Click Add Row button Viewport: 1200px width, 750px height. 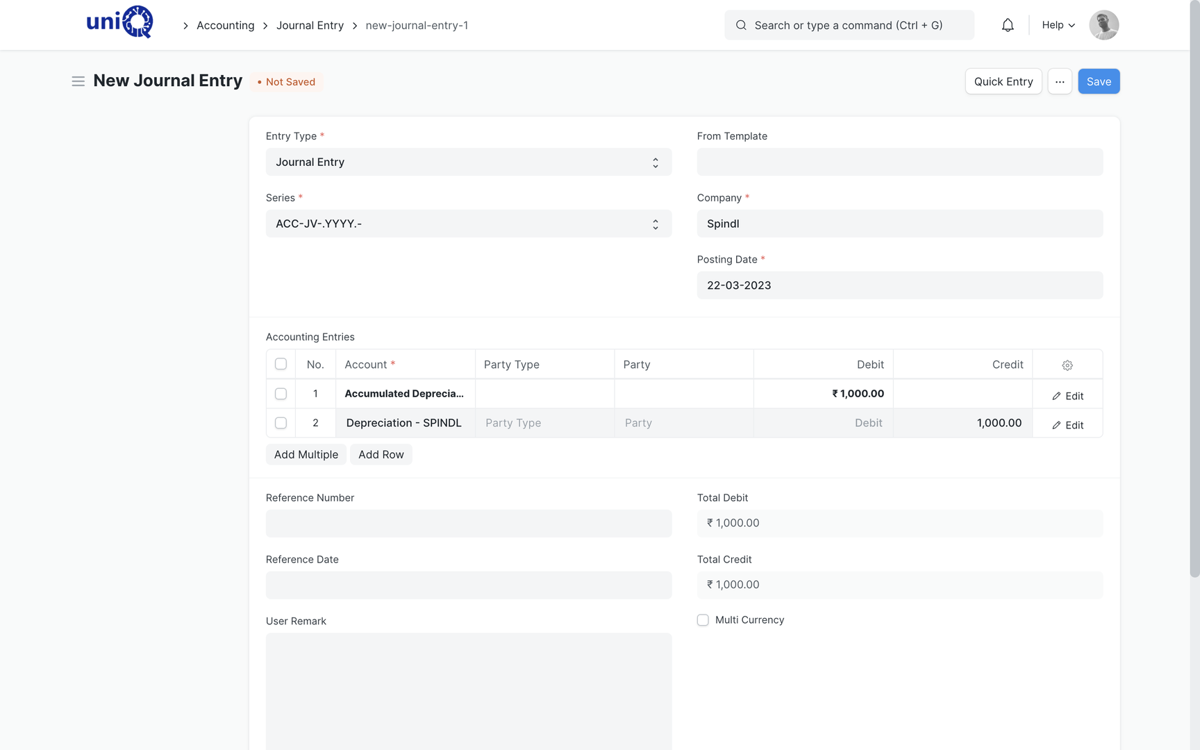click(x=381, y=454)
